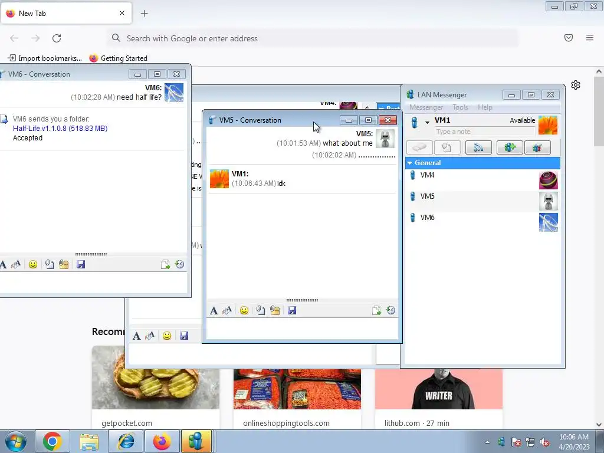Open new tab page settings gear
The height and width of the screenshot is (453, 604).
tap(576, 85)
